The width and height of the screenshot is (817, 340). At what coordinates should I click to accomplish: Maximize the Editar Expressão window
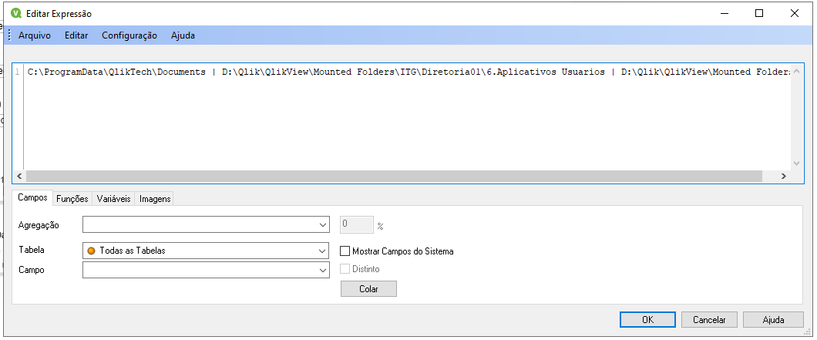[759, 14]
